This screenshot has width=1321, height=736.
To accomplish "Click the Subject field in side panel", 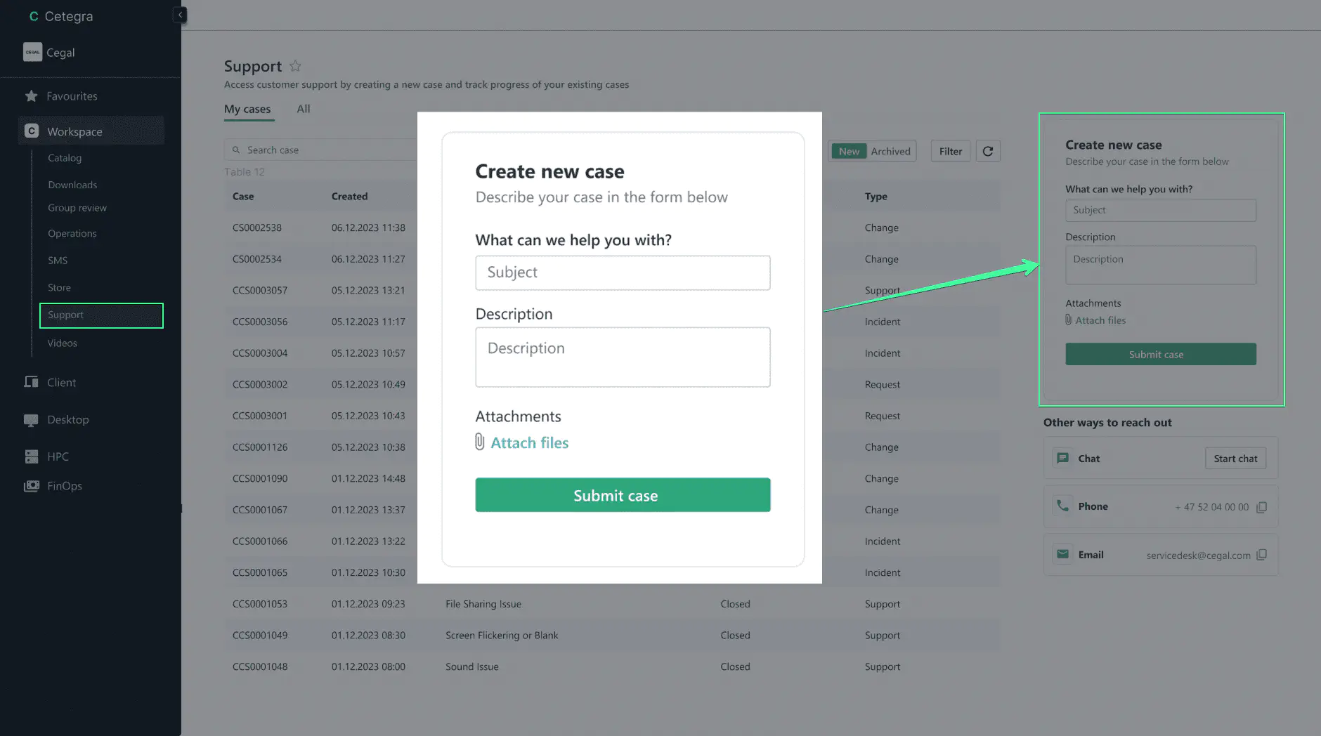I will [x=1160, y=210].
